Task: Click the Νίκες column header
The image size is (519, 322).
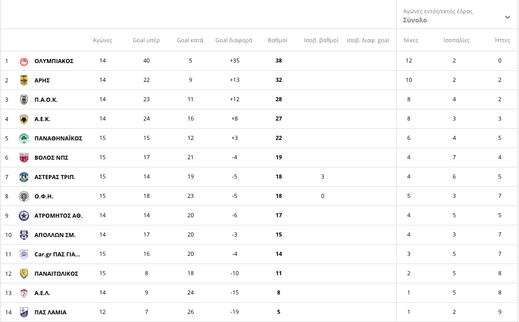Action: [x=411, y=40]
